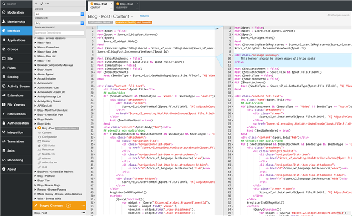Select Resources under Blog - Post
Screen dimensions: 352x216
[x=48, y=149]
